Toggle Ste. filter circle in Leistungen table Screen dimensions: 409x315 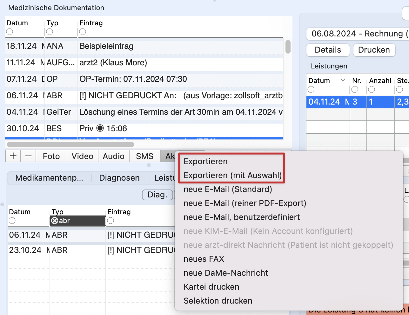pos(399,89)
